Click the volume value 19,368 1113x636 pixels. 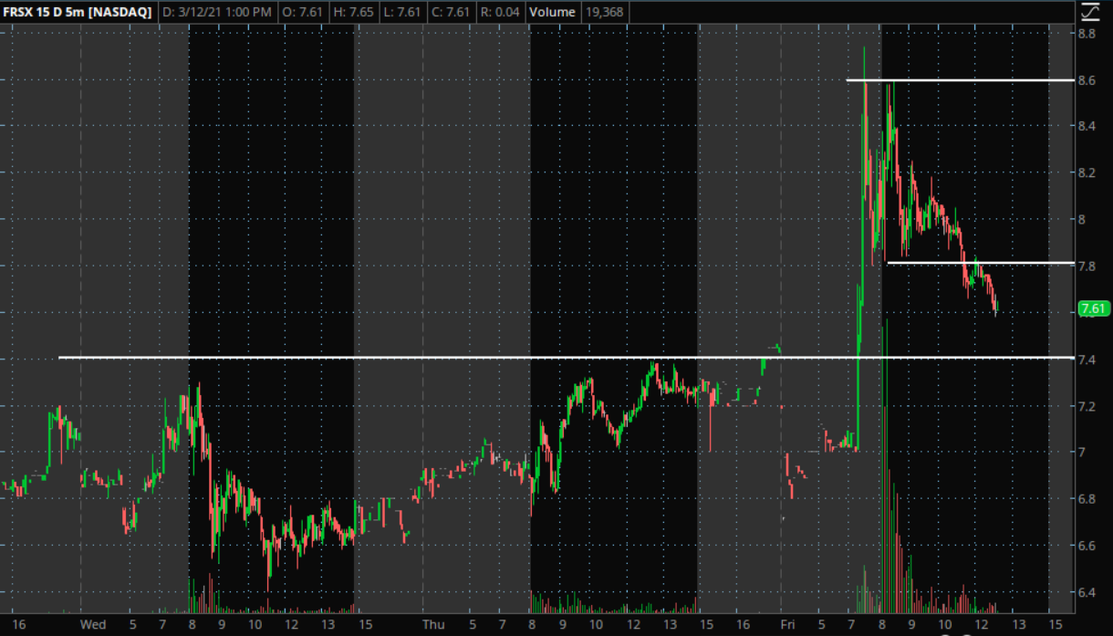[x=607, y=12]
